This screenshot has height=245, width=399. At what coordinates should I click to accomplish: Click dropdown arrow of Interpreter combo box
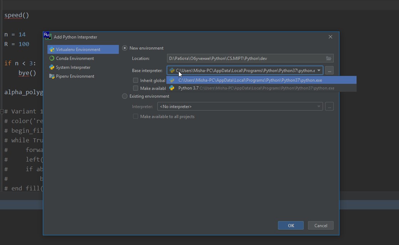(x=319, y=107)
